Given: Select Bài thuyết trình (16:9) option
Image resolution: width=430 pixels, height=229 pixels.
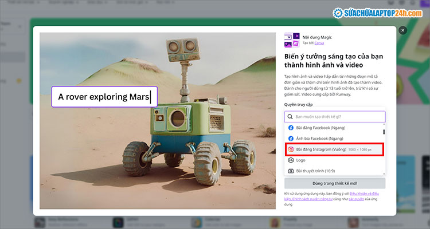Looking at the screenshot, I should 316,171.
